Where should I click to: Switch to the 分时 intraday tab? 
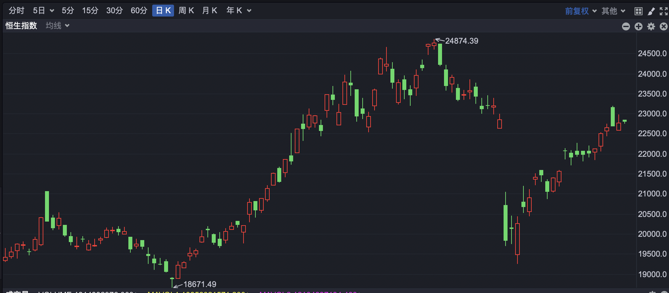click(x=17, y=11)
